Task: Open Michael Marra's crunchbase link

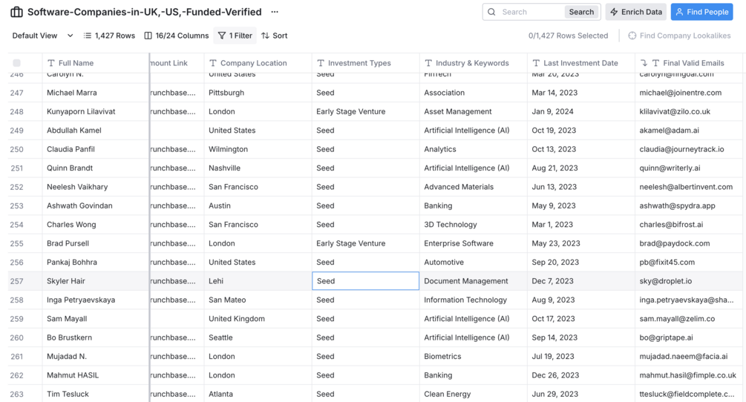Action: coord(173,93)
